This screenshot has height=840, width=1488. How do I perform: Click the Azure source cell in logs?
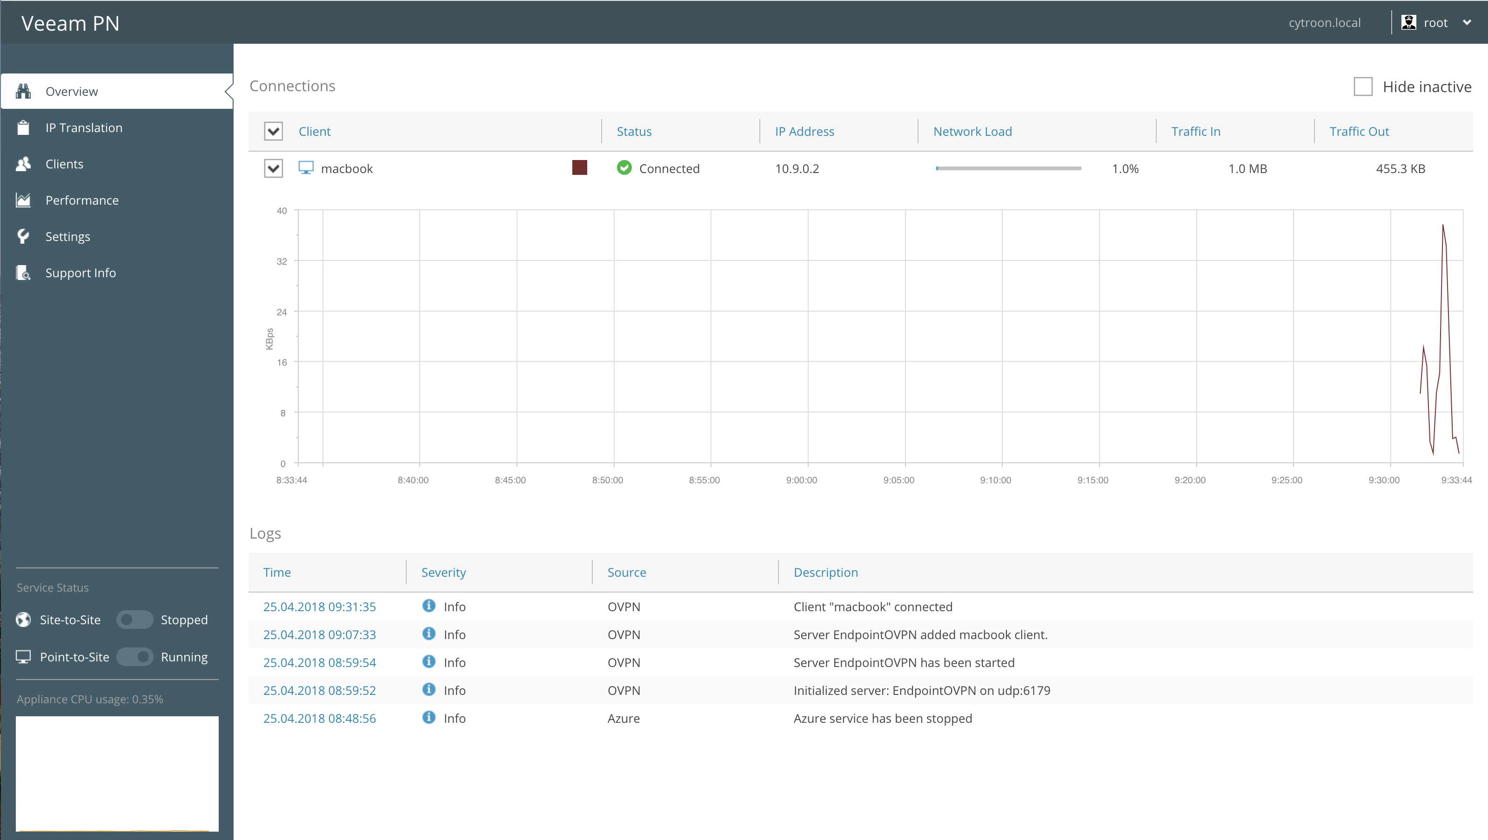(623, 718)
